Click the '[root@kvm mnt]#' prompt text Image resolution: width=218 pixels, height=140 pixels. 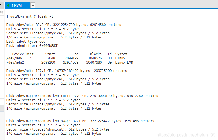click(x=21, y=16)
